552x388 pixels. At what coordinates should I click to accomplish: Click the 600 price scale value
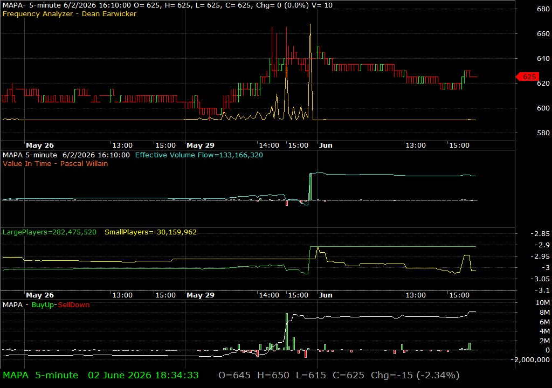point(543,108)
